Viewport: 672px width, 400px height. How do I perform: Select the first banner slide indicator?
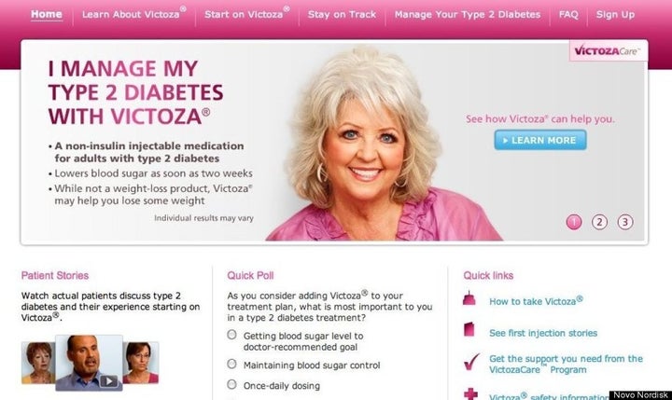574,222
